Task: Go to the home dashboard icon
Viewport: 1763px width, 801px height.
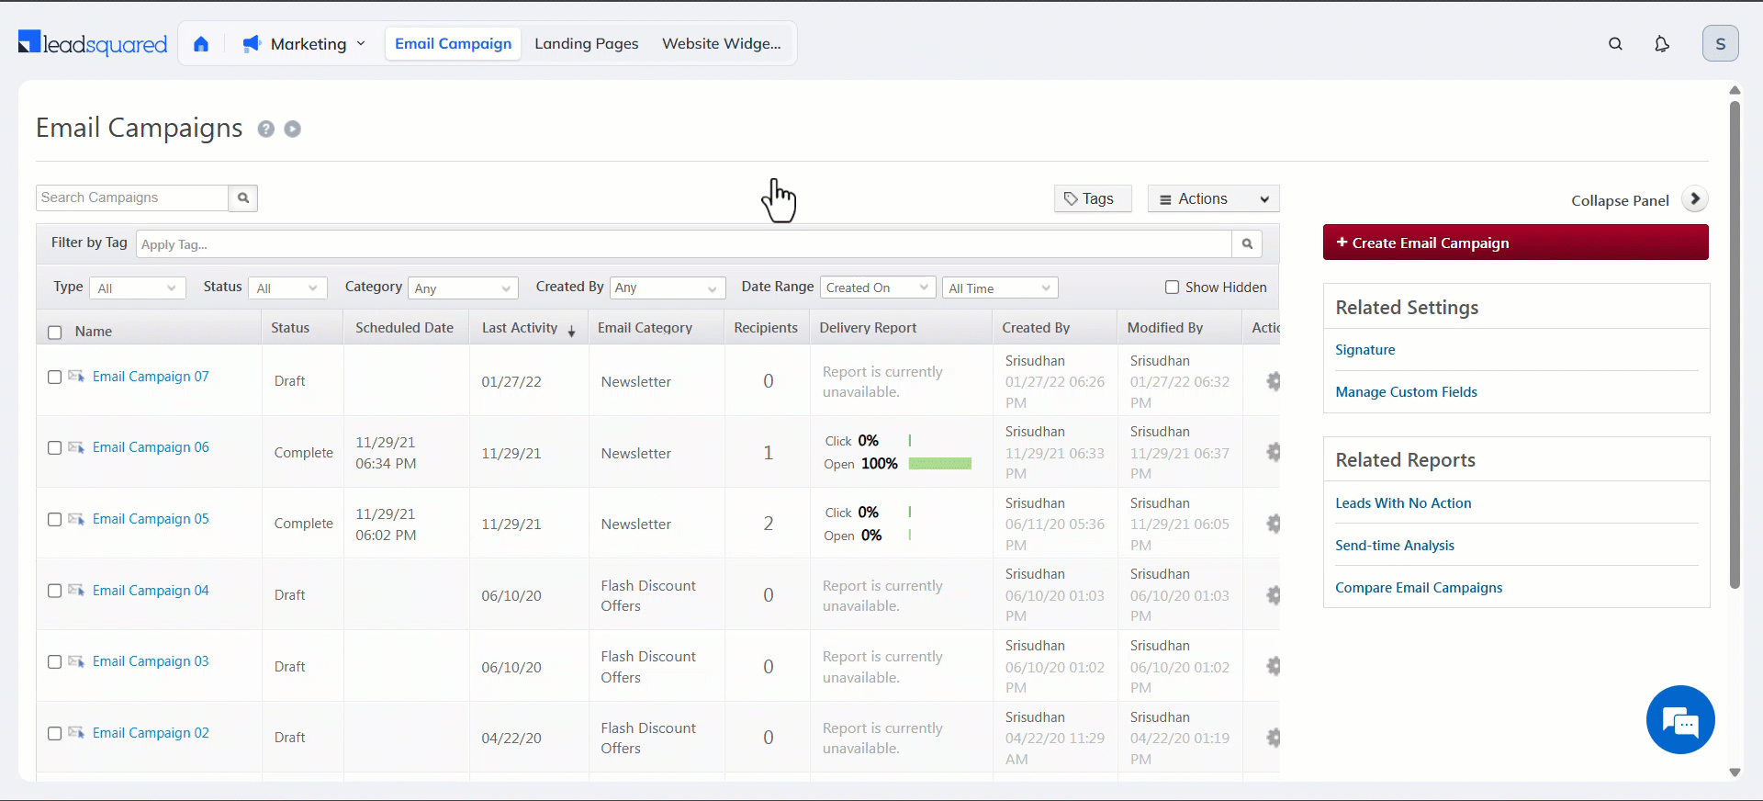Action: pos(201,44)
